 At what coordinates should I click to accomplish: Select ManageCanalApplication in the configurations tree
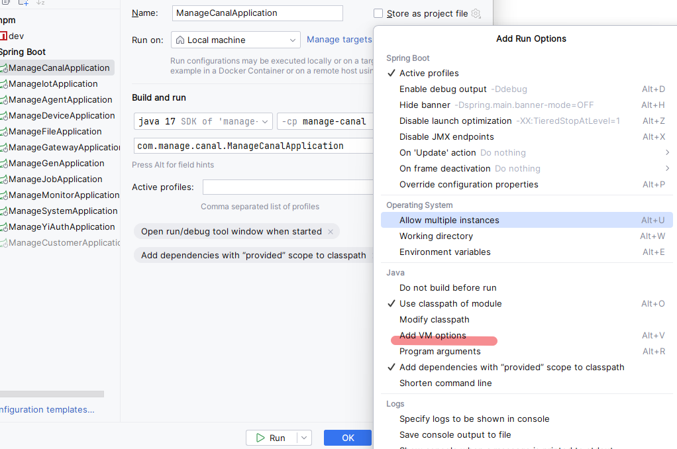pyautogui.click(x=57, y=68)
